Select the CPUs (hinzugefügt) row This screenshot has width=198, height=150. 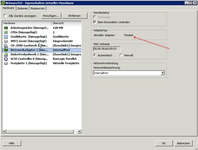point(42,32)
